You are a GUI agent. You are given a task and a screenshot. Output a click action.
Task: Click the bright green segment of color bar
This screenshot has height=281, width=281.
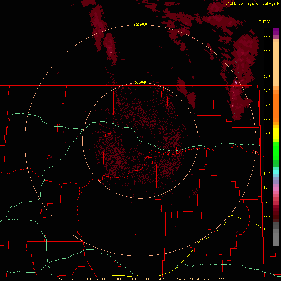click(276, 150)
